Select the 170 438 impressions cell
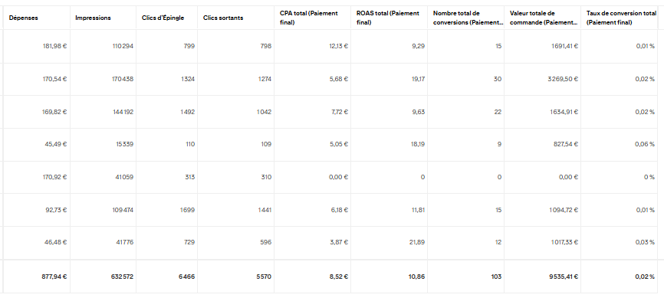 point(120,79)
